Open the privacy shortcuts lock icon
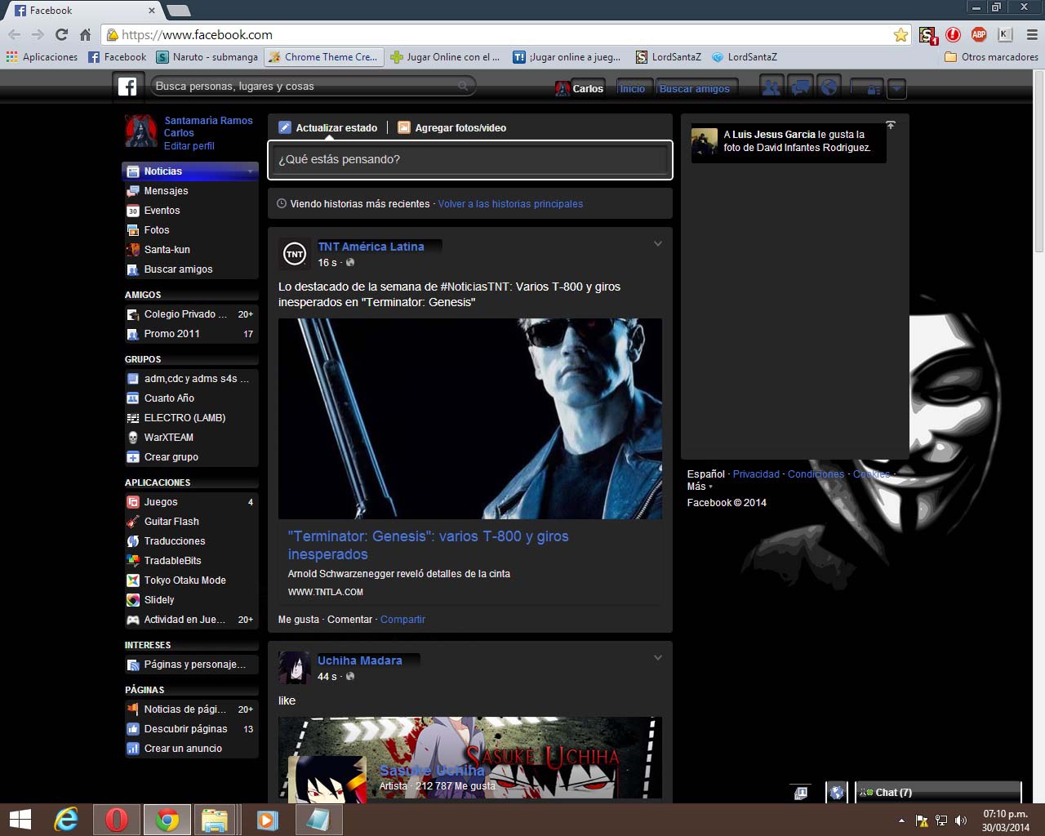Screen dimensions: 1045x836 tap(868, 88)
